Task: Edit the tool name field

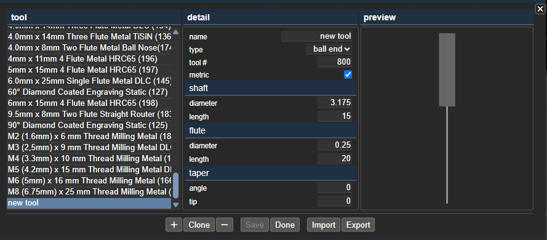Action: pos(316,36)
